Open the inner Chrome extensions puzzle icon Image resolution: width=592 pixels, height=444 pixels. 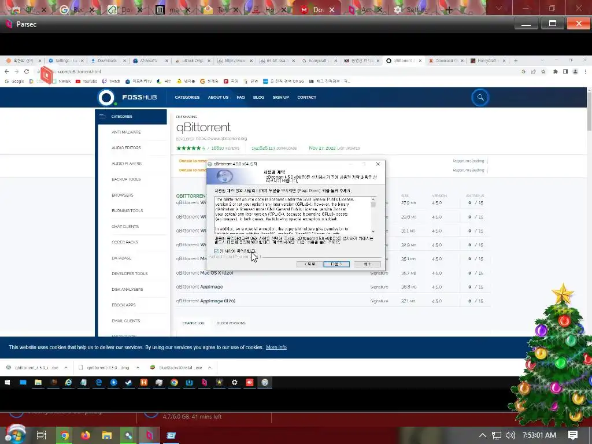tap(556, 71)
